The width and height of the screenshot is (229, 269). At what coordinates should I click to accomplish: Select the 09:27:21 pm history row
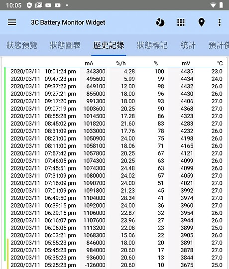coord(114,94)
